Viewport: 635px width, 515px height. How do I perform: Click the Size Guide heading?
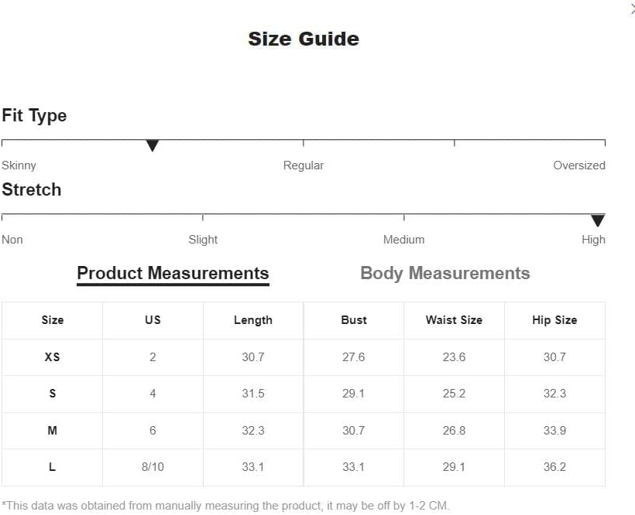(x=304, y=39)
